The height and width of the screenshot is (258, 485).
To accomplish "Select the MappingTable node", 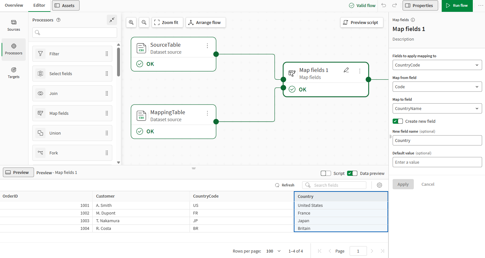I will pos(173,121).
